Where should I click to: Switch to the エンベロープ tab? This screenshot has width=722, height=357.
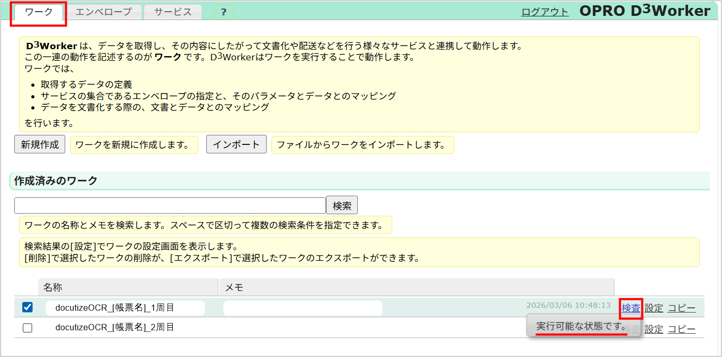104,11
